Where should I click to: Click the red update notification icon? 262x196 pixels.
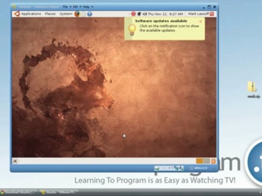tap(133, 14)
